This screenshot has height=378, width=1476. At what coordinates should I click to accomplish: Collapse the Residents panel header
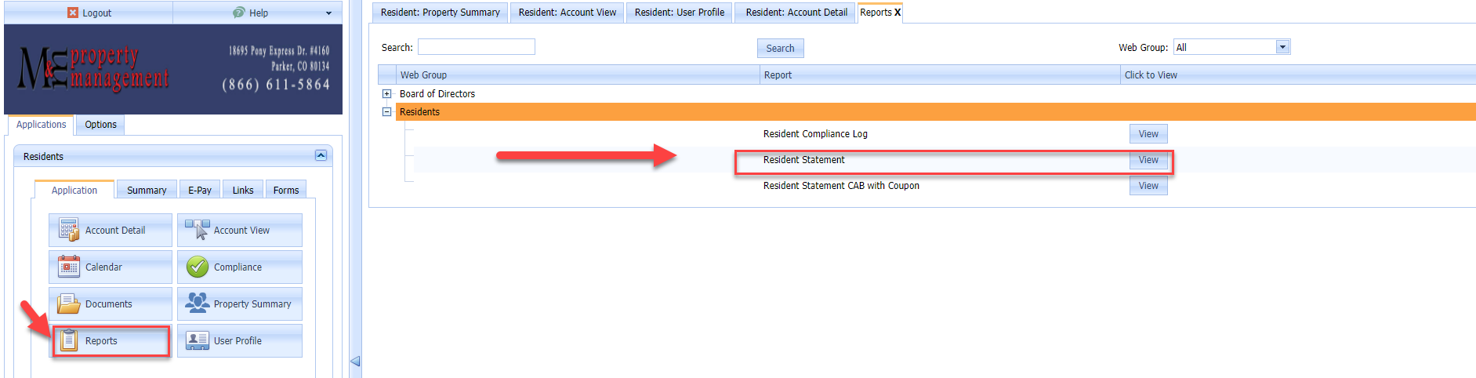[321, 155]
